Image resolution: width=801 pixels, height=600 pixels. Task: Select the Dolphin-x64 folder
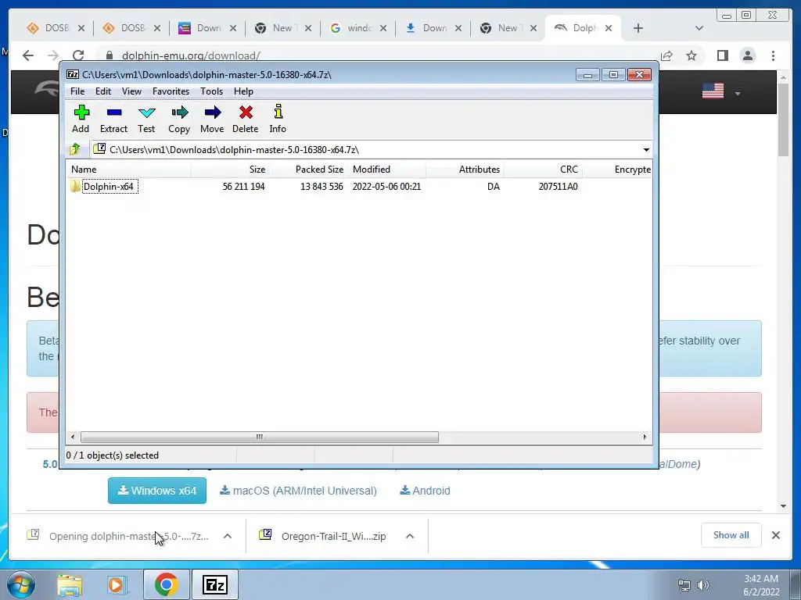pyautogui.click(x=108, y=186)
